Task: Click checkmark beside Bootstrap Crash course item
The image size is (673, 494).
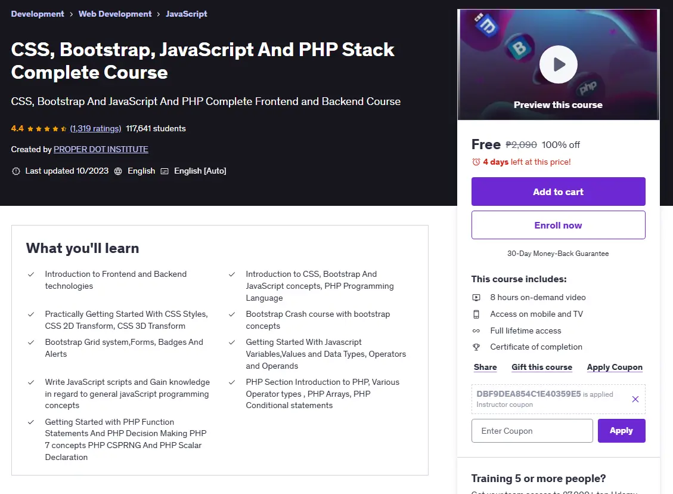Action: pos(232,314)
